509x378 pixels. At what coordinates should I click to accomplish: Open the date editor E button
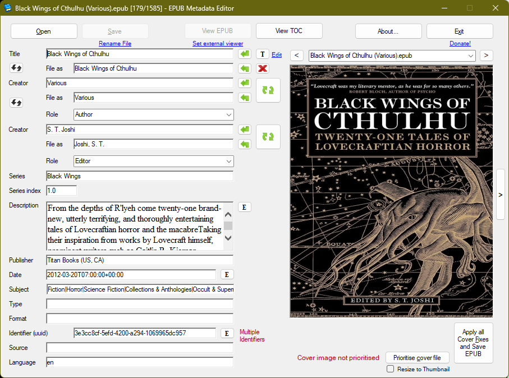pyautogui.click(x=227, y=275)
